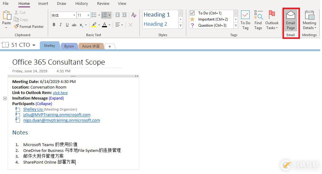Screen dimensions: 322x174
Task: Switch to the View ribbon tab
Action: (x=122, y=3)
